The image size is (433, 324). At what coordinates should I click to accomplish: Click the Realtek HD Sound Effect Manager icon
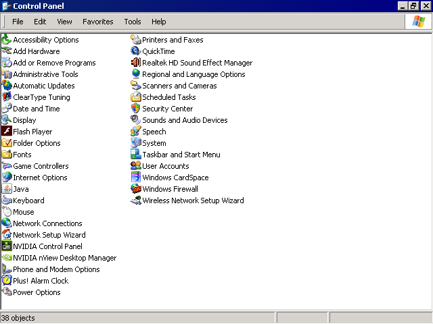tap(135, 63)
